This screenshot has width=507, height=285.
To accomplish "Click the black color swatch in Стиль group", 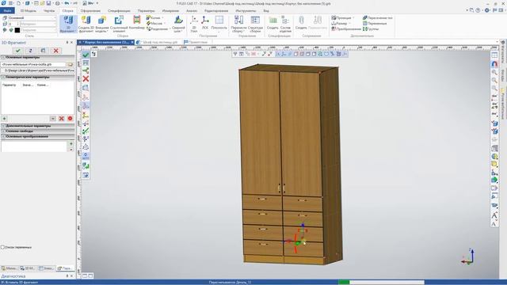I will click(x=17, y=30).
